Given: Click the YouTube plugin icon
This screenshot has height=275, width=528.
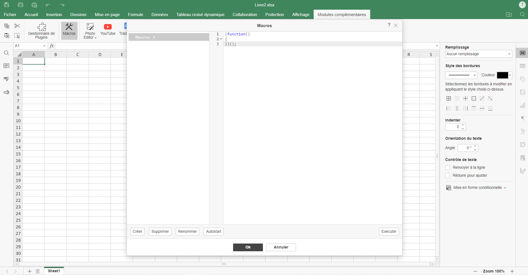Looking at the screenshot, I should [x=108, y=30].
